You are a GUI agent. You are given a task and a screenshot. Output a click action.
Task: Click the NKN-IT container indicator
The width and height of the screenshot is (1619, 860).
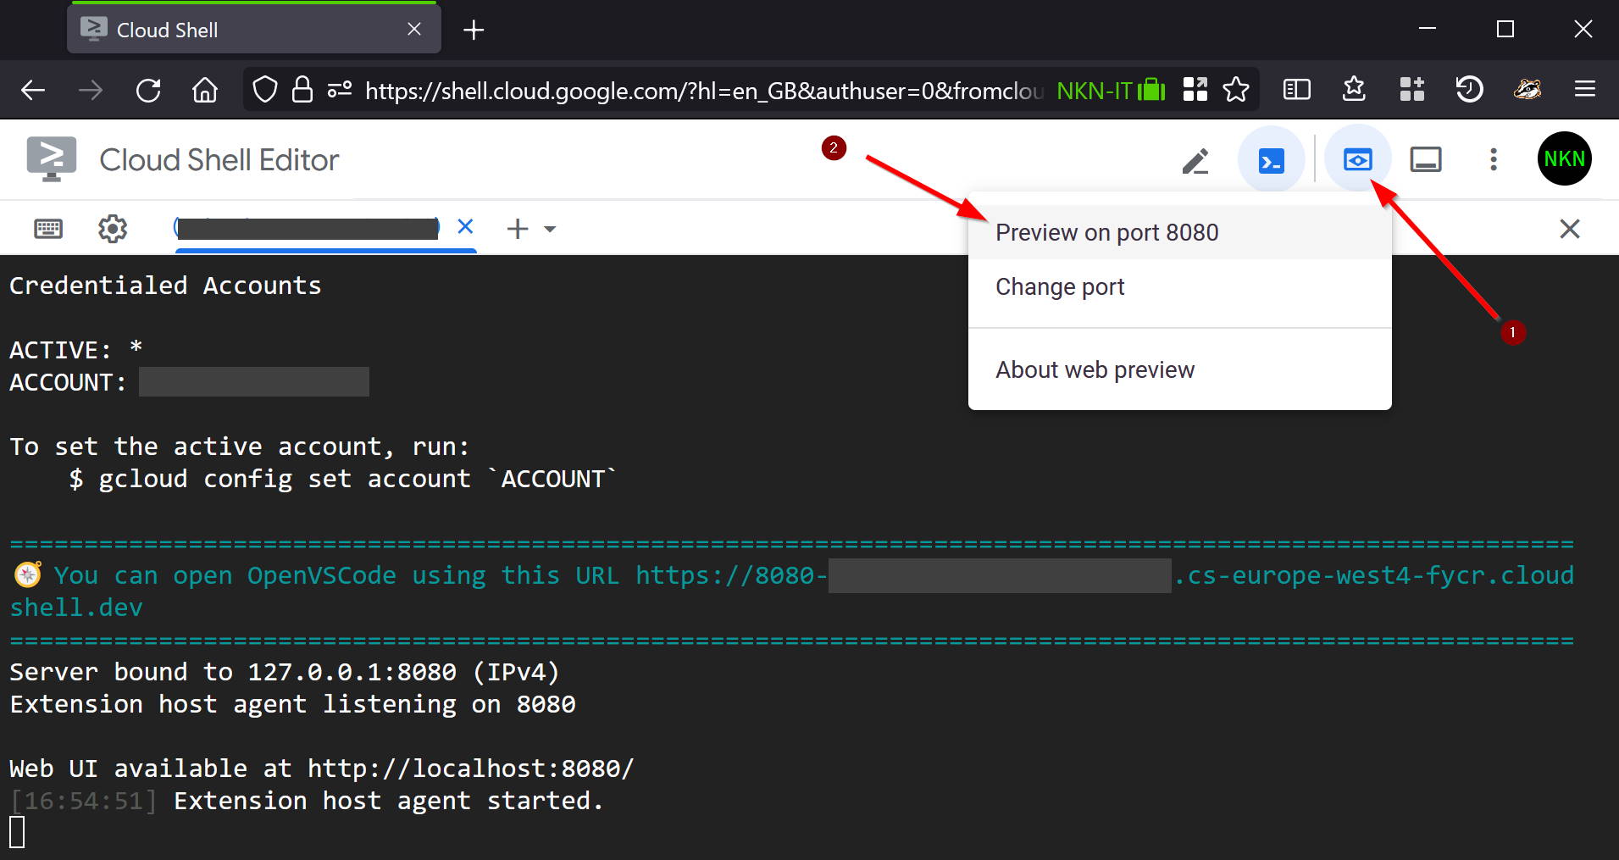(x=1111, y=90)
